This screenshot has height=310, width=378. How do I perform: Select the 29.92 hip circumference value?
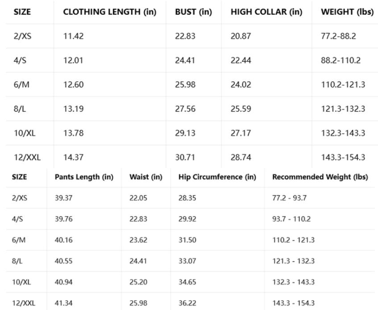click(x=187, y=219)
